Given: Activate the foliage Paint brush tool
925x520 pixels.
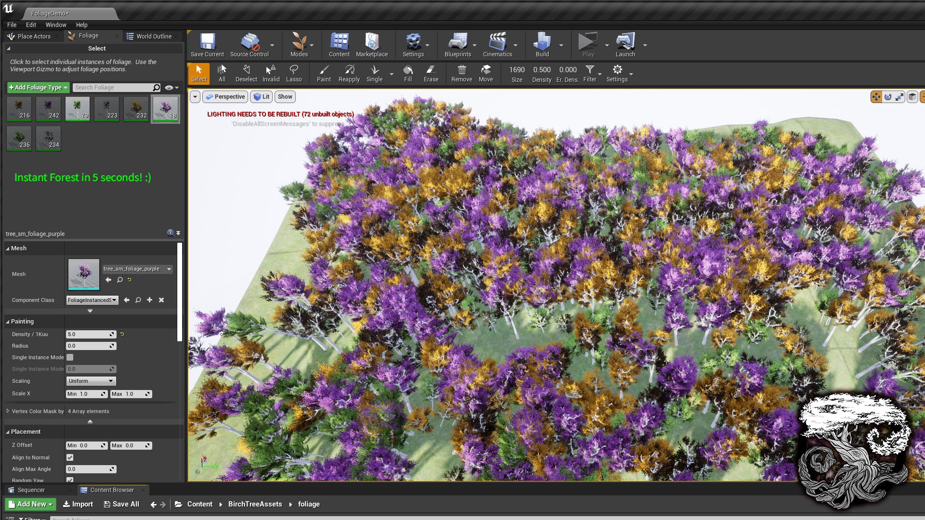Looking at the screenshot, I should [324, 73].
